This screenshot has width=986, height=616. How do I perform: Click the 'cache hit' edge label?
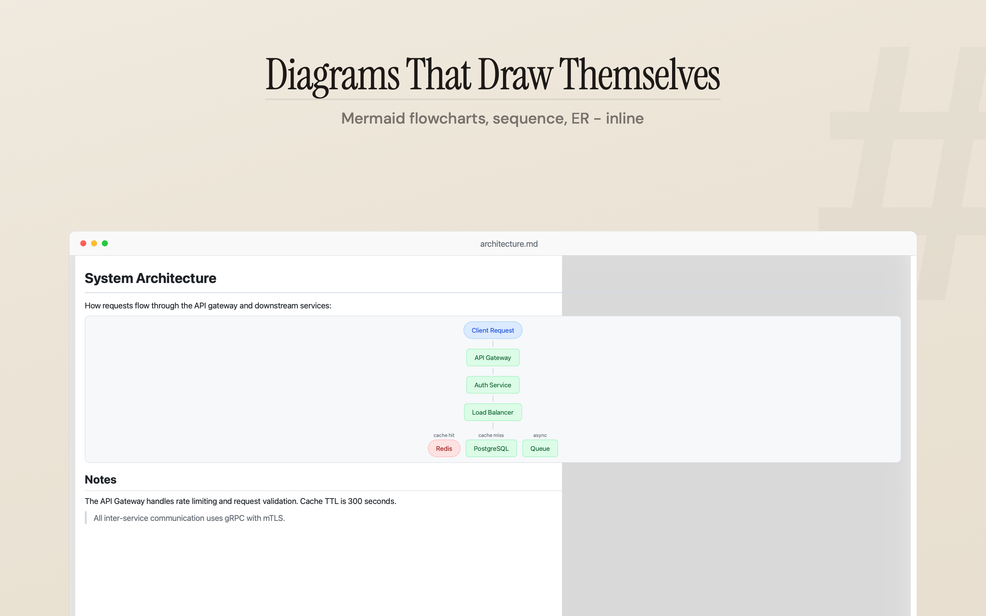tap(444, 435)
